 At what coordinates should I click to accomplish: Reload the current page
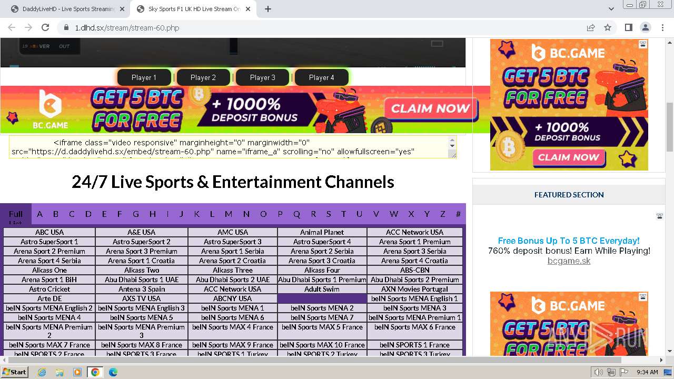point(45,27)
